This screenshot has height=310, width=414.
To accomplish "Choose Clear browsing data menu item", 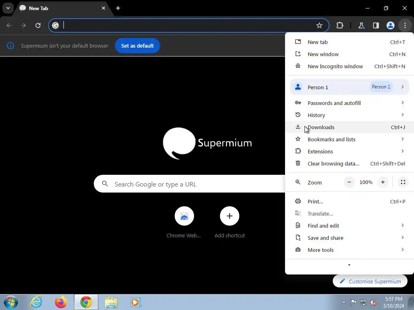I will 350,164.
